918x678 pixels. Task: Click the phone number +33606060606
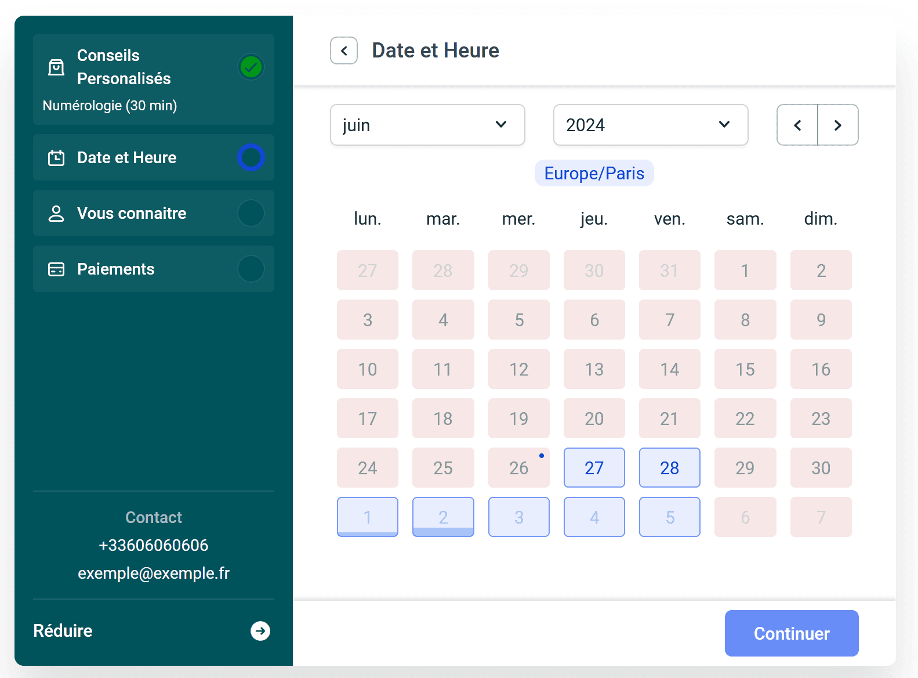tap(154, 545)
